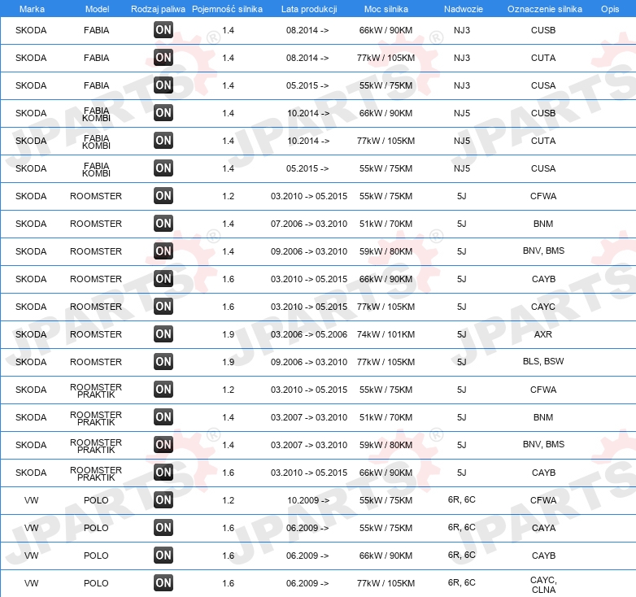Select the production date 10.2009 ->
This screenshot has height=597, width=636.
[308, 500]
